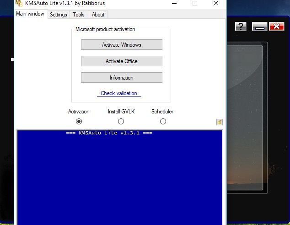Click the Activate Windows button
The height and width of the screenshot is (225, 290).
click(122, 44)
